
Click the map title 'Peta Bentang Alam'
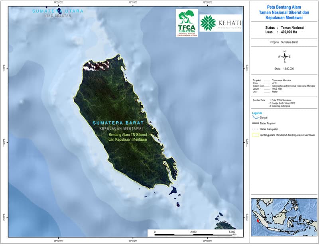[284, 7]
